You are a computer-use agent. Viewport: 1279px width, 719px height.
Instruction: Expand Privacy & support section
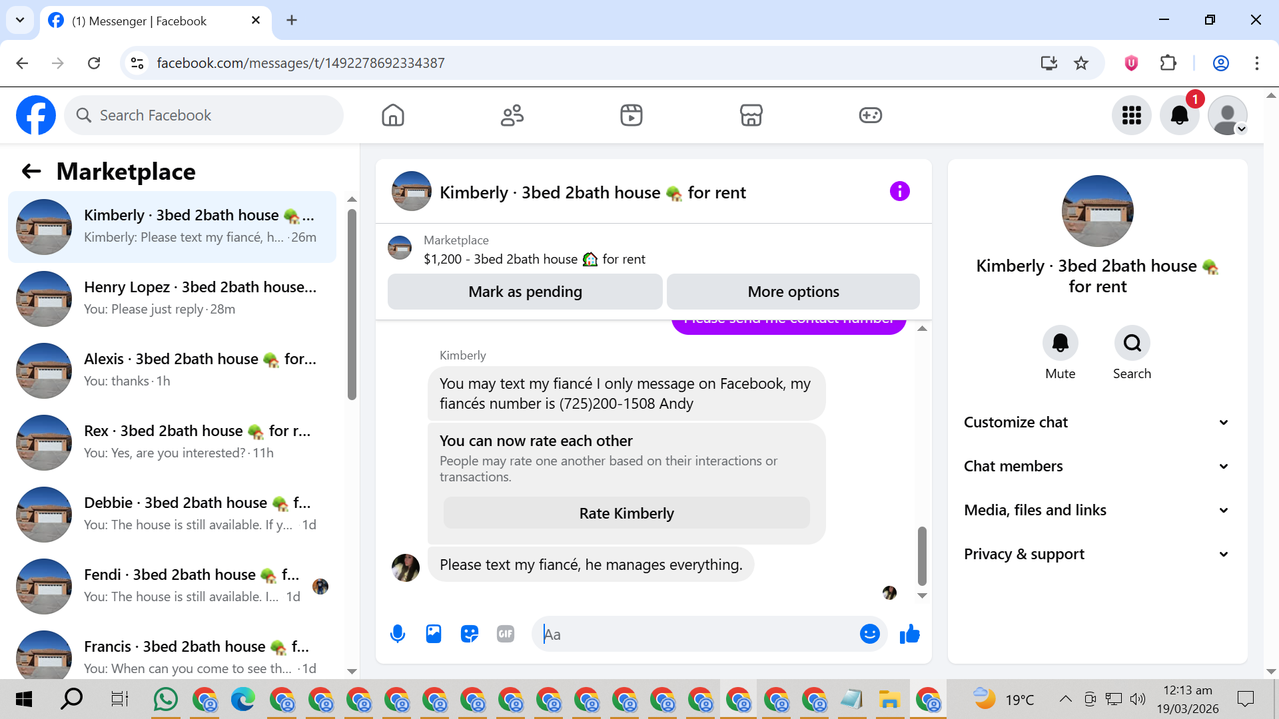[x=1096, y=554]
